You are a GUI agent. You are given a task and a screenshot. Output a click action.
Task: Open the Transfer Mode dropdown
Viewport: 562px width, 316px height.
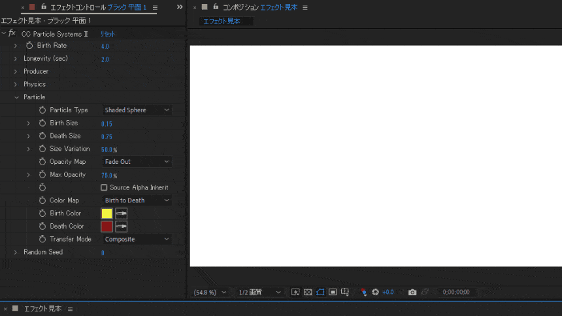[x=137, y=239]
